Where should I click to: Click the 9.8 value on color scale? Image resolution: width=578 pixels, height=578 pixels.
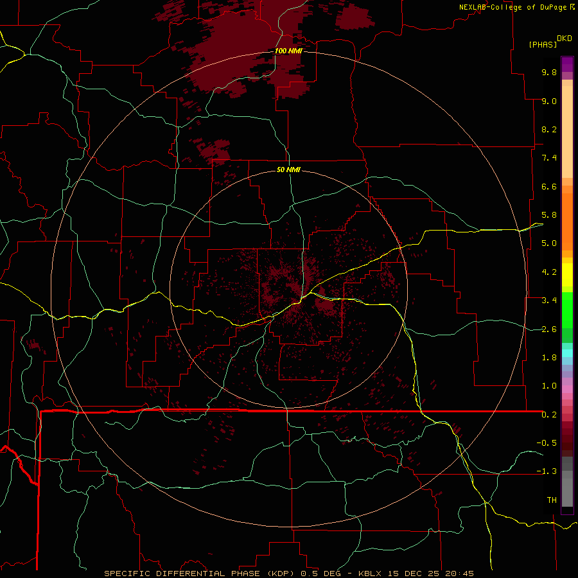549,72
